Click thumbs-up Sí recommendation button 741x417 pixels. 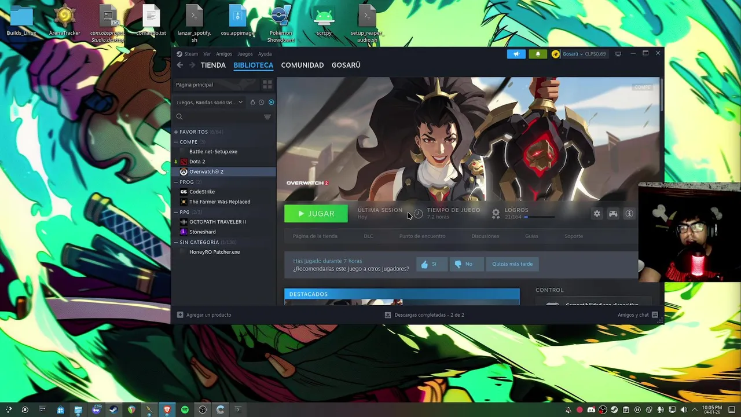click(x=431, y=264)
